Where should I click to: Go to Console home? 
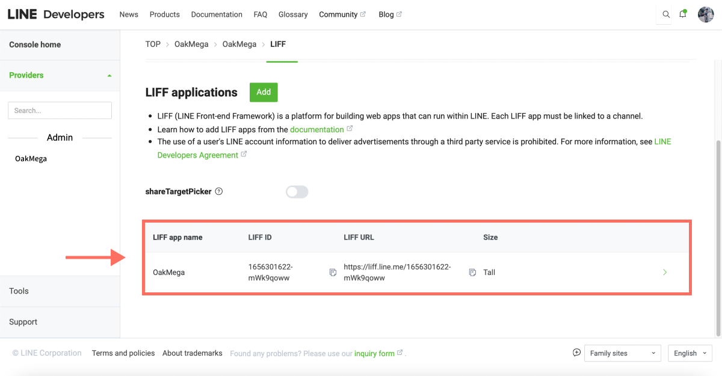pyautogui.click(x=35, y=45)
